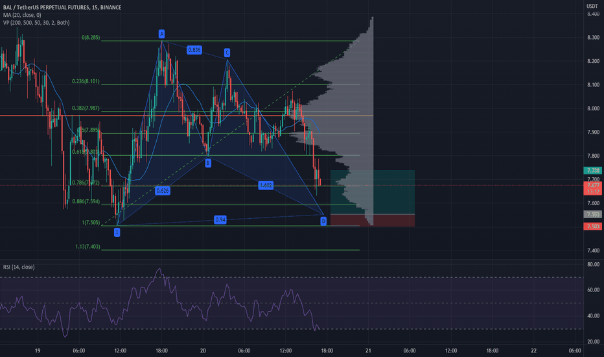604x357 pixels.
Task: Click the 8.100 price axis label
Action: (x=593, y=85)
